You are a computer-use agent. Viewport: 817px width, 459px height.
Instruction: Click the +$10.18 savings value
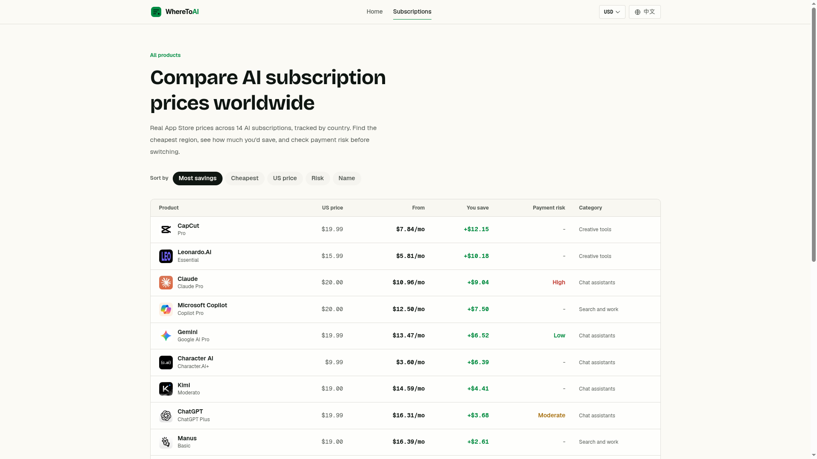coord(476,256)
